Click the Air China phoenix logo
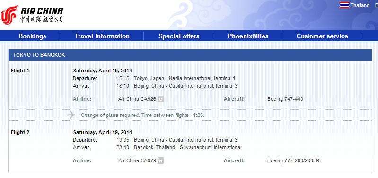The height and width of the screenshot is (178, 378). (9, 15)
